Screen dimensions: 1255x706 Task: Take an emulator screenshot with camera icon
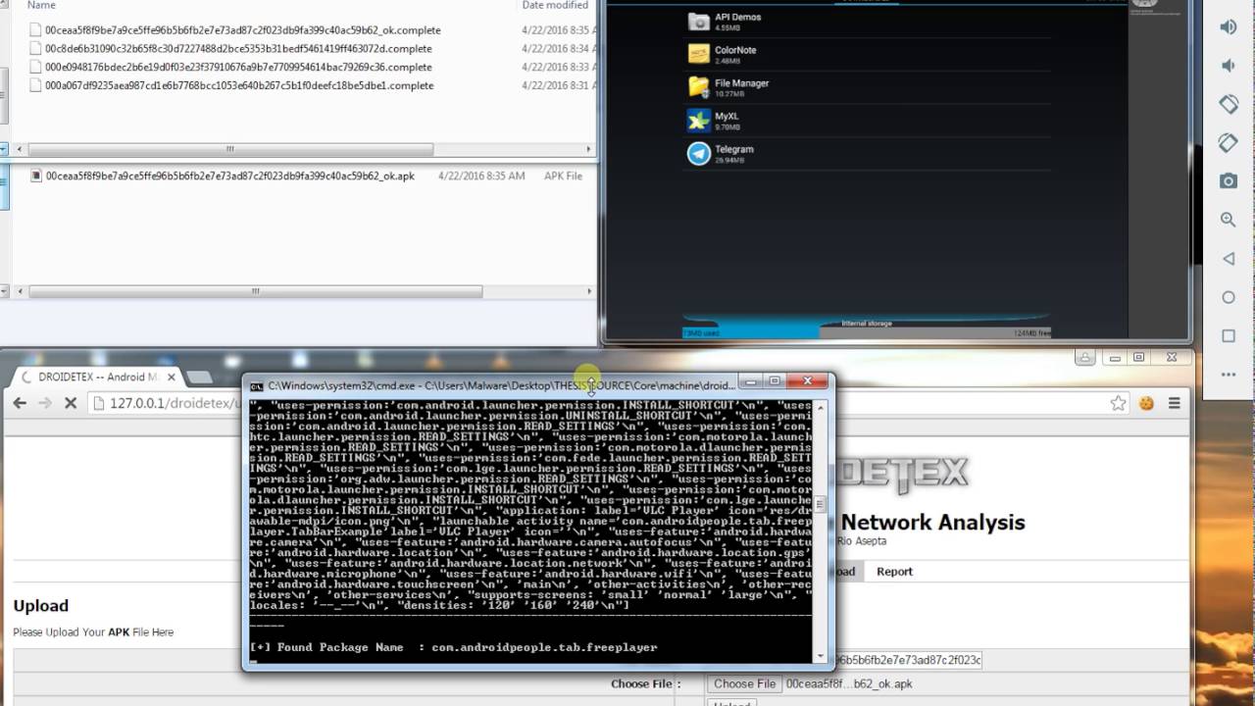1228,180
